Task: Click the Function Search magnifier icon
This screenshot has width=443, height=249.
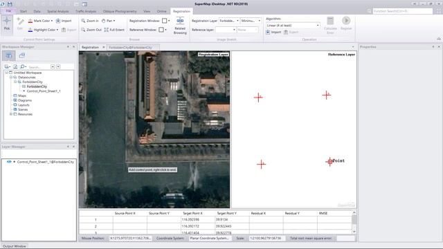Action: tap(369, 11)
